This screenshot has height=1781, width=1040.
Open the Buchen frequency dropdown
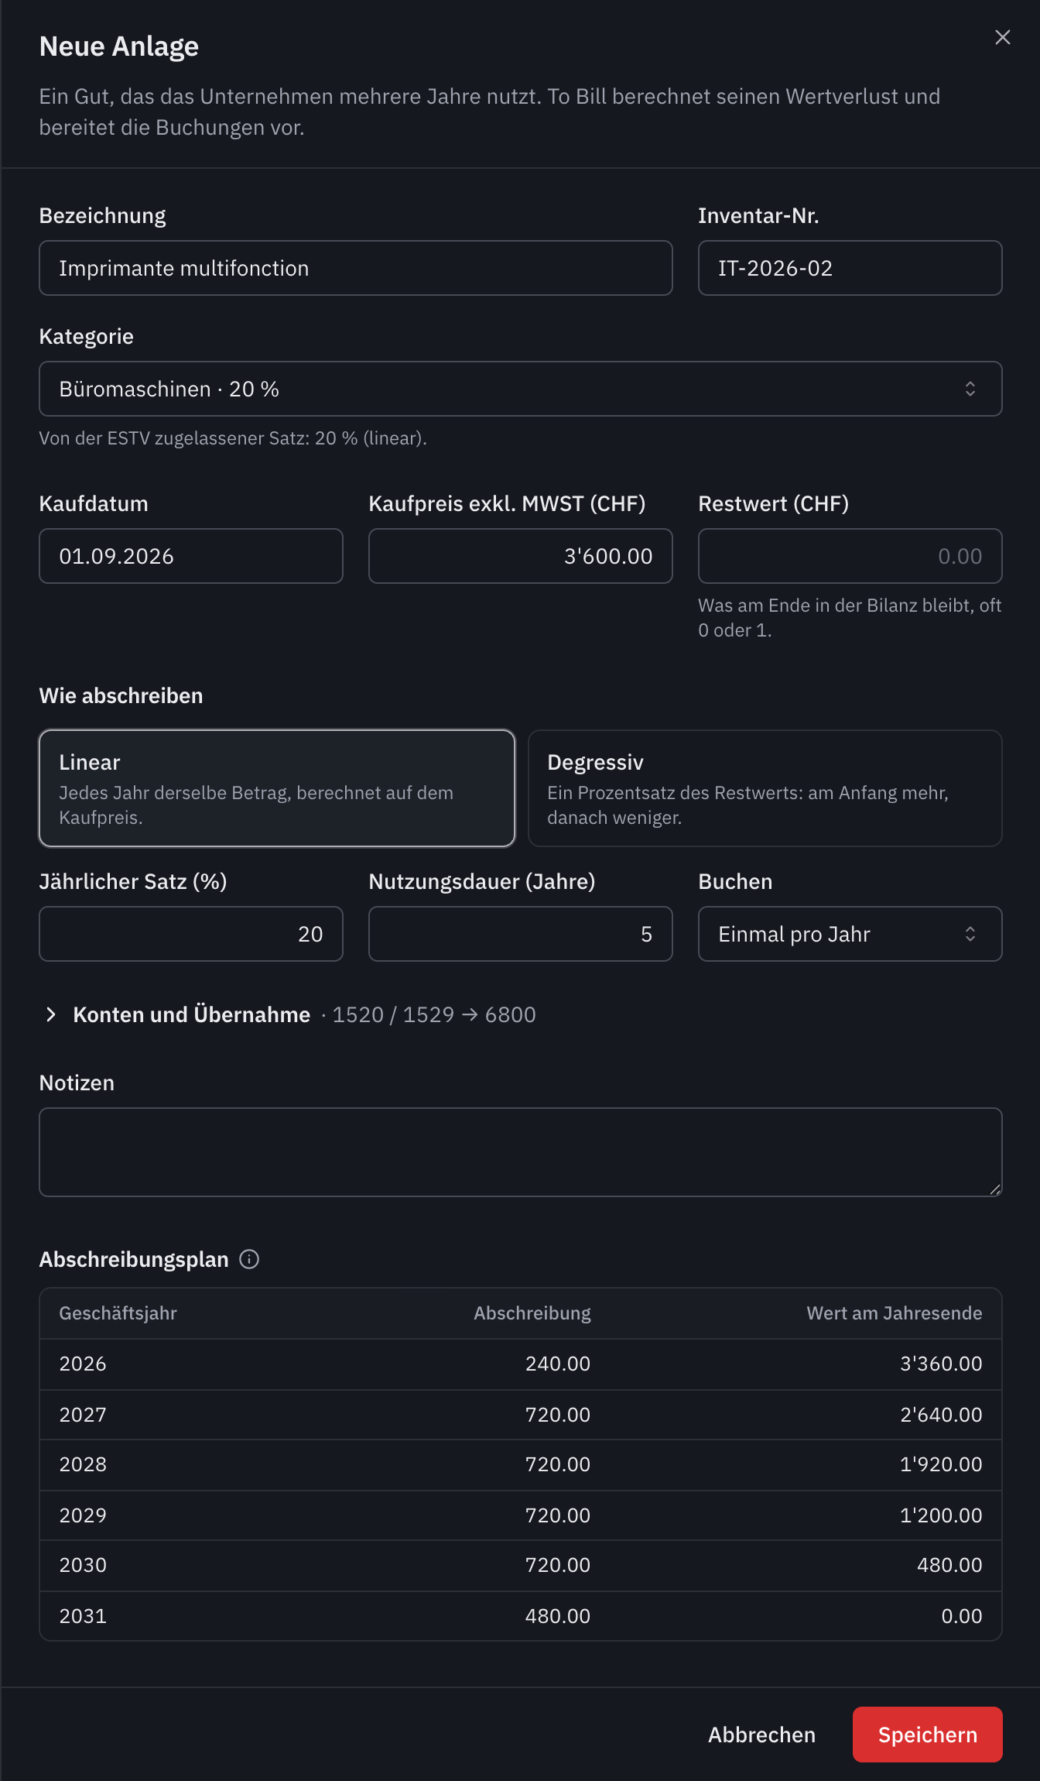[850, 934]
